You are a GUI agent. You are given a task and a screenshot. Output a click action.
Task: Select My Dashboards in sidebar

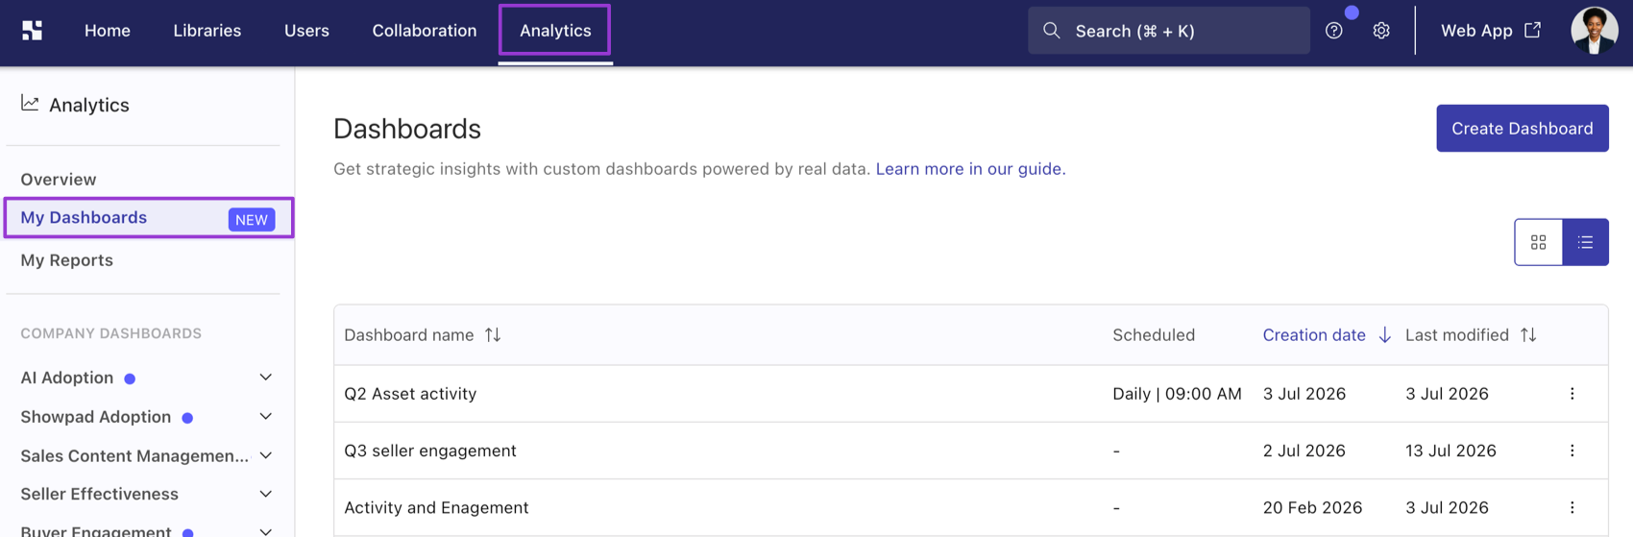pos(149,218)
